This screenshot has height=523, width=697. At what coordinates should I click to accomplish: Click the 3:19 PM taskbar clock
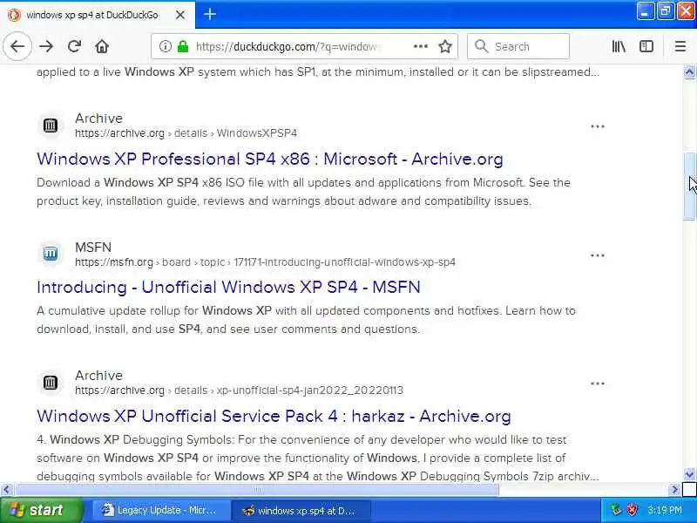[665, 510]
